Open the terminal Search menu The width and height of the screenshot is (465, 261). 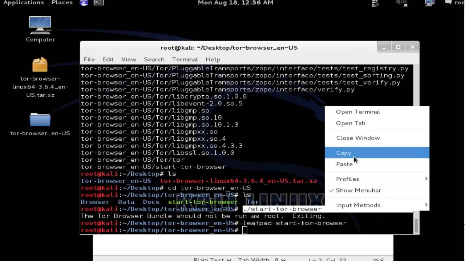pyautogui.click(x=154, y=59)
